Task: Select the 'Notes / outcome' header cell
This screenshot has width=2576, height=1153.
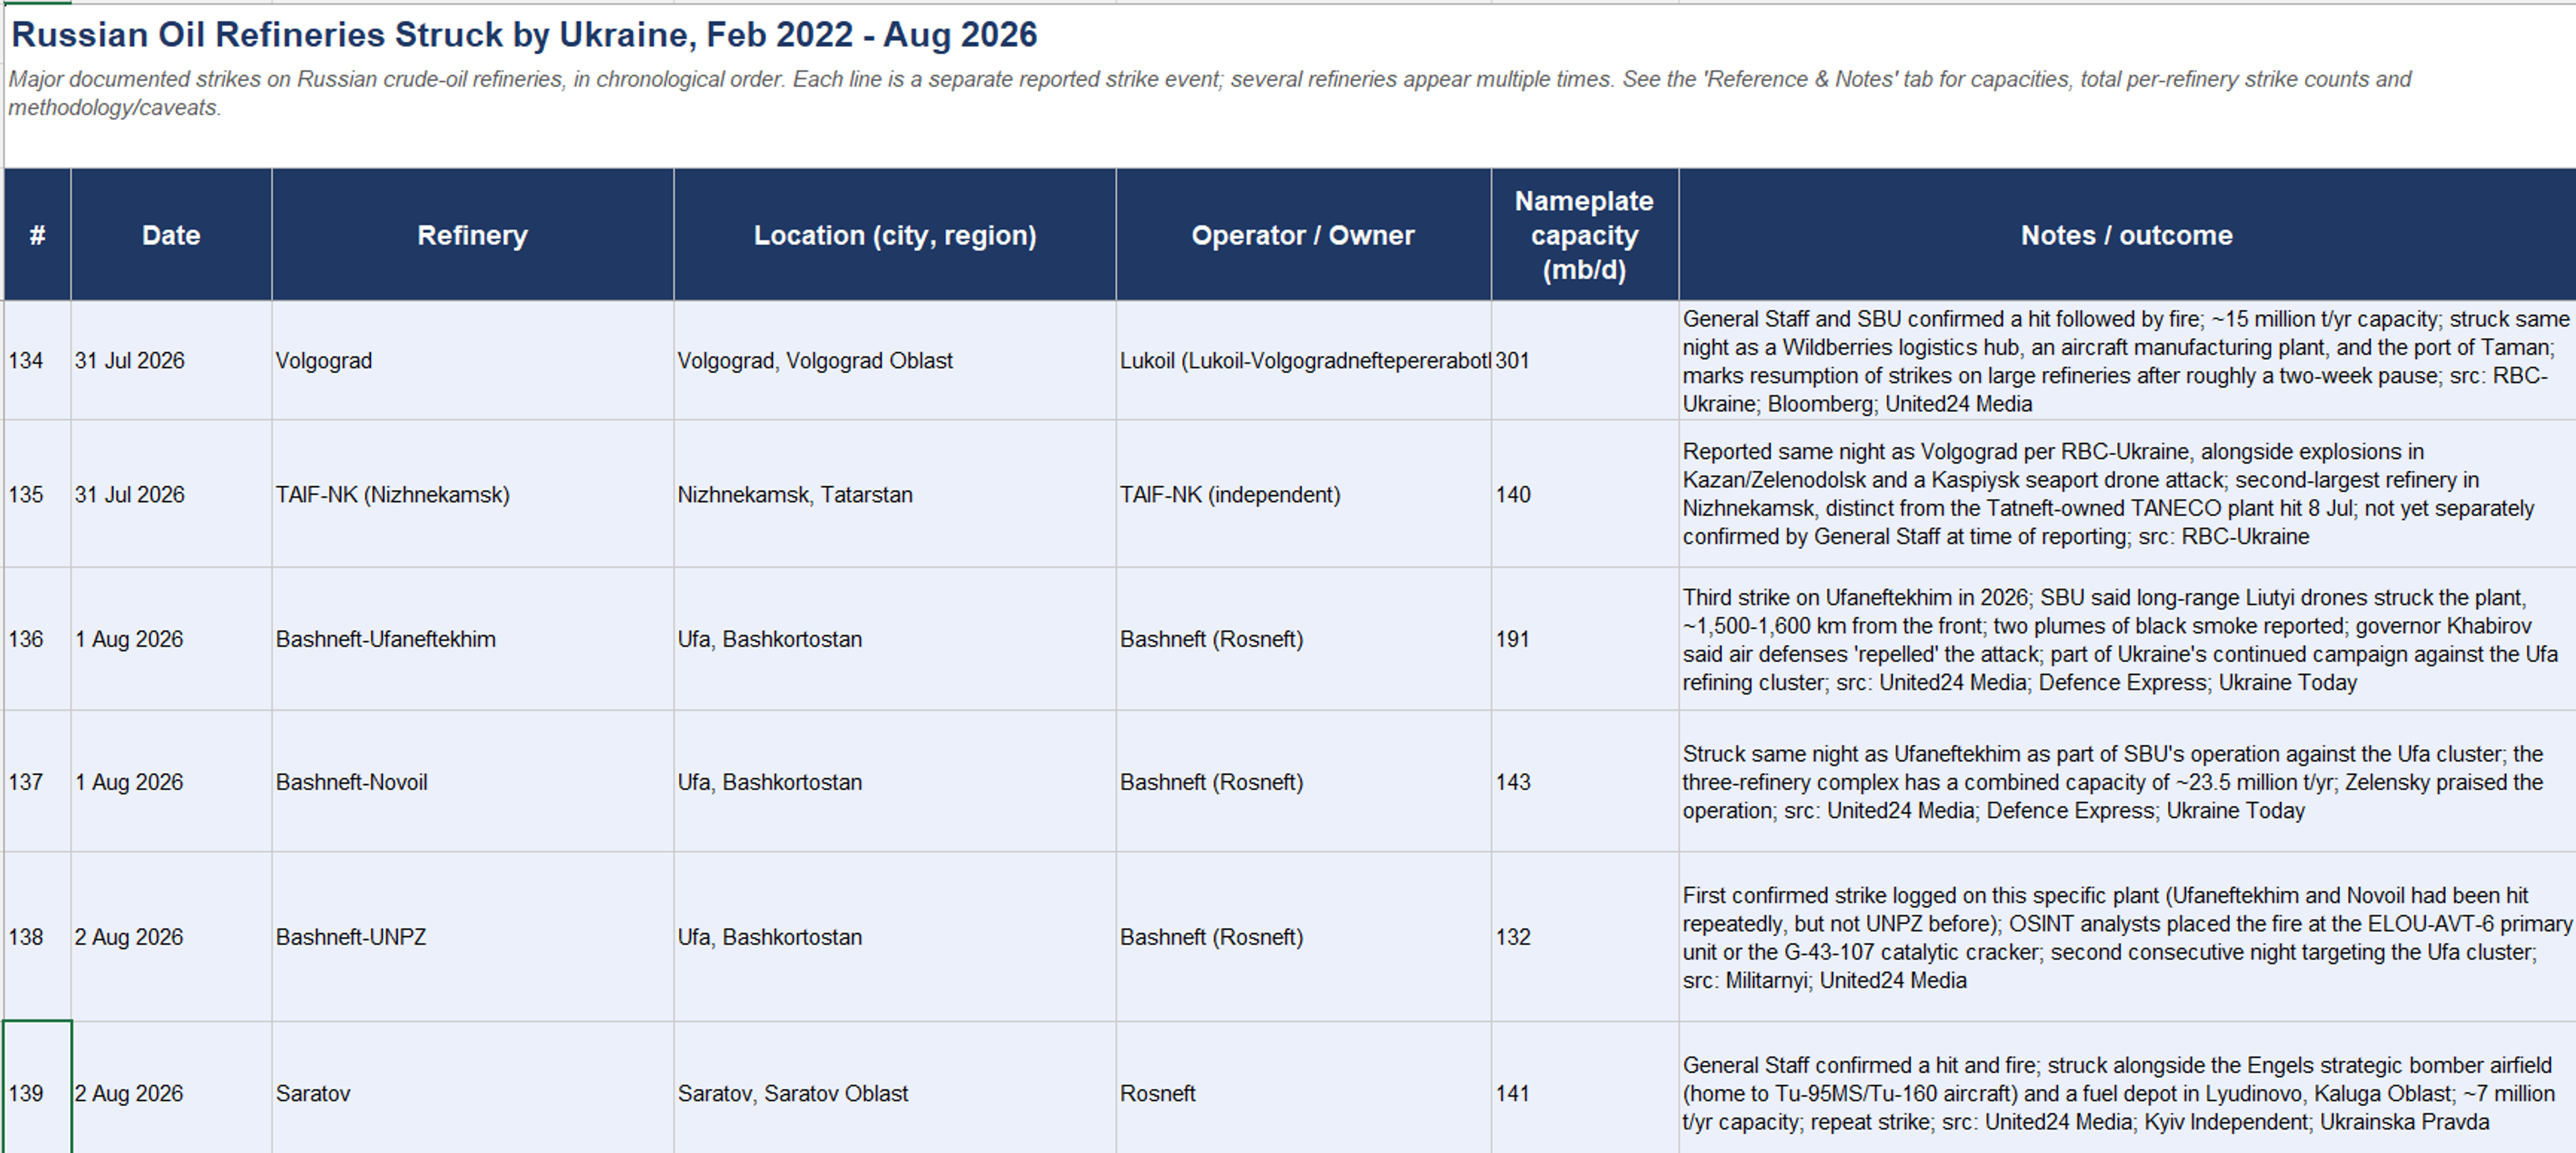Action: pyautogui.click(x=2127, y=235)
